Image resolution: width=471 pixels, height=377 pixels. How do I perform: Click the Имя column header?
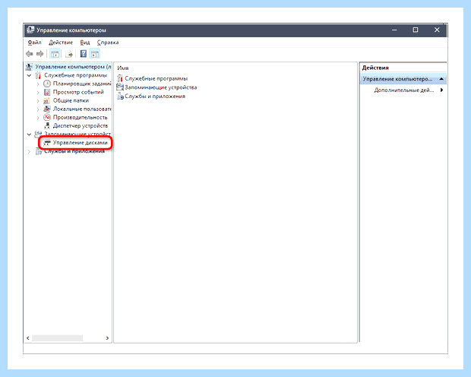tap(123, 68)
